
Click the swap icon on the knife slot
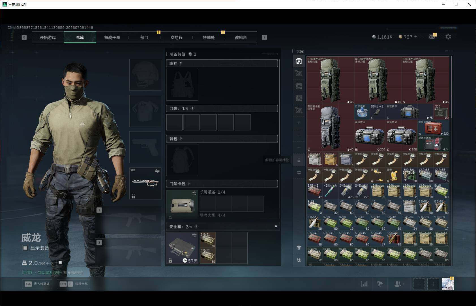(x=157, y=171)
